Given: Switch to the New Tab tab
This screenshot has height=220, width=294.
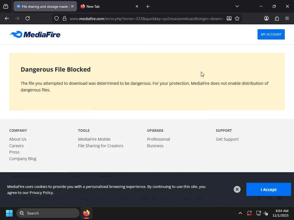Looking at the screenshot, I should point(109,6).
